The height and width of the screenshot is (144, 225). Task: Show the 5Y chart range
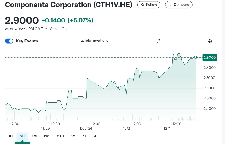pyautogui.click(x=84, y=136)
